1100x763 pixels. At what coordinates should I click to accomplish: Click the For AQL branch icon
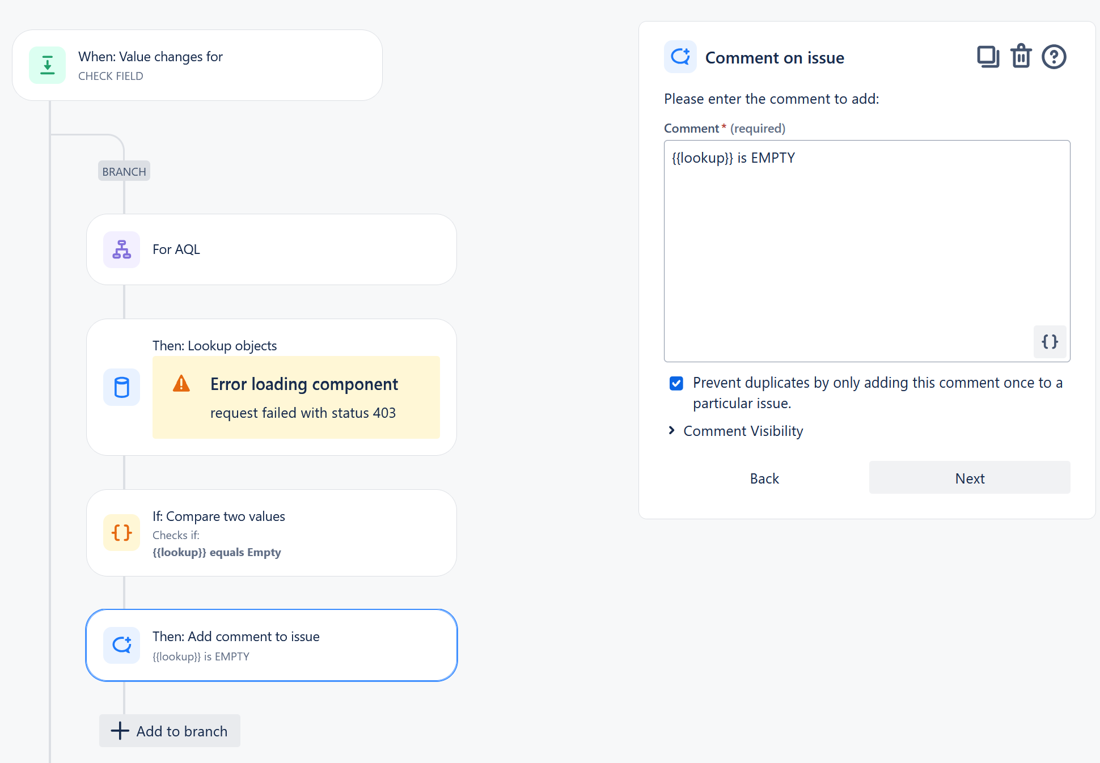pyautogui.click(x=121, y=249)
